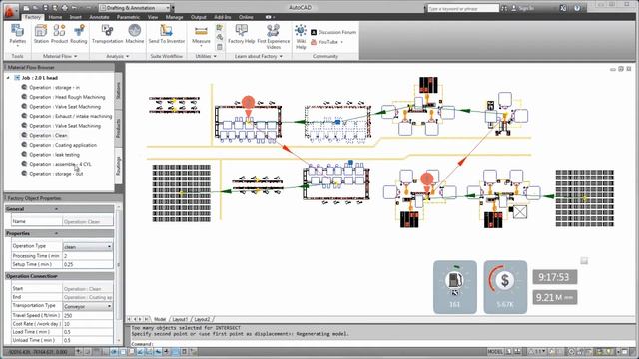Click Plot in the Quick Access toolbar
This screenshot has height=359, width=639.
coord(64,8)
